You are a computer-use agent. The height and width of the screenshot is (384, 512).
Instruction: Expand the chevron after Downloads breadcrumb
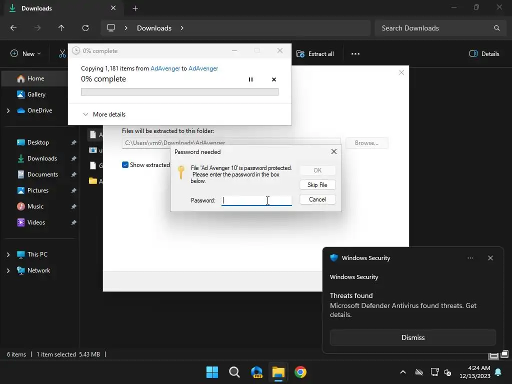tap(182, 28)
